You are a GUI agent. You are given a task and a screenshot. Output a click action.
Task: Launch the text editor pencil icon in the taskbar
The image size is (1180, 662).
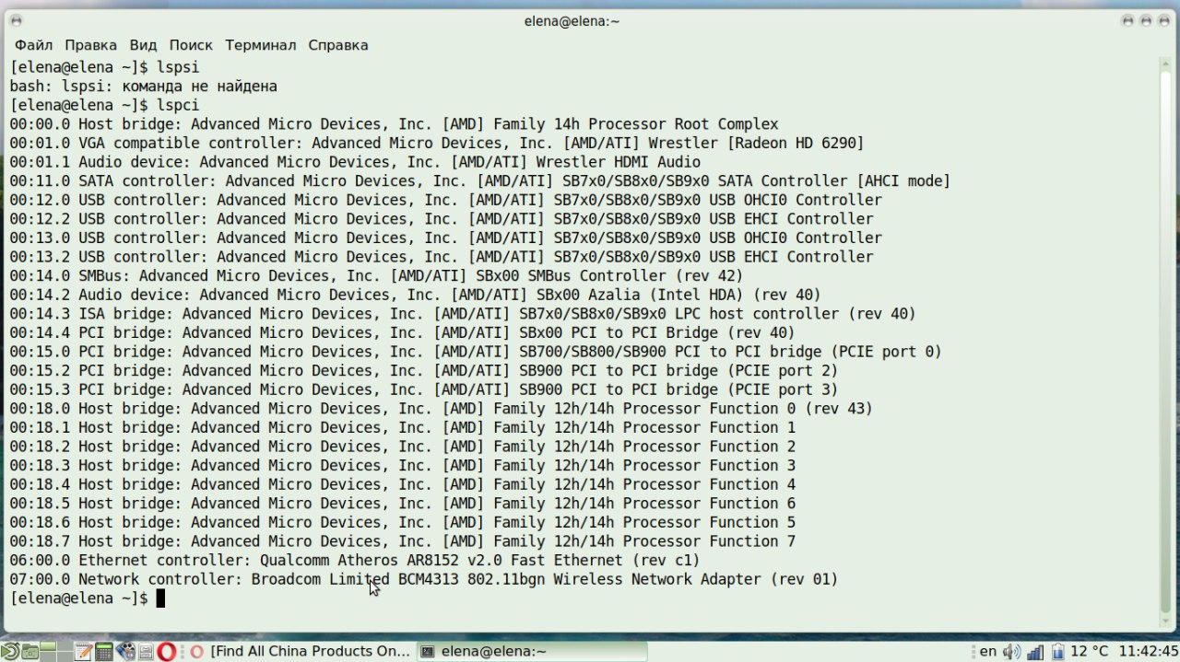point(83,651)
